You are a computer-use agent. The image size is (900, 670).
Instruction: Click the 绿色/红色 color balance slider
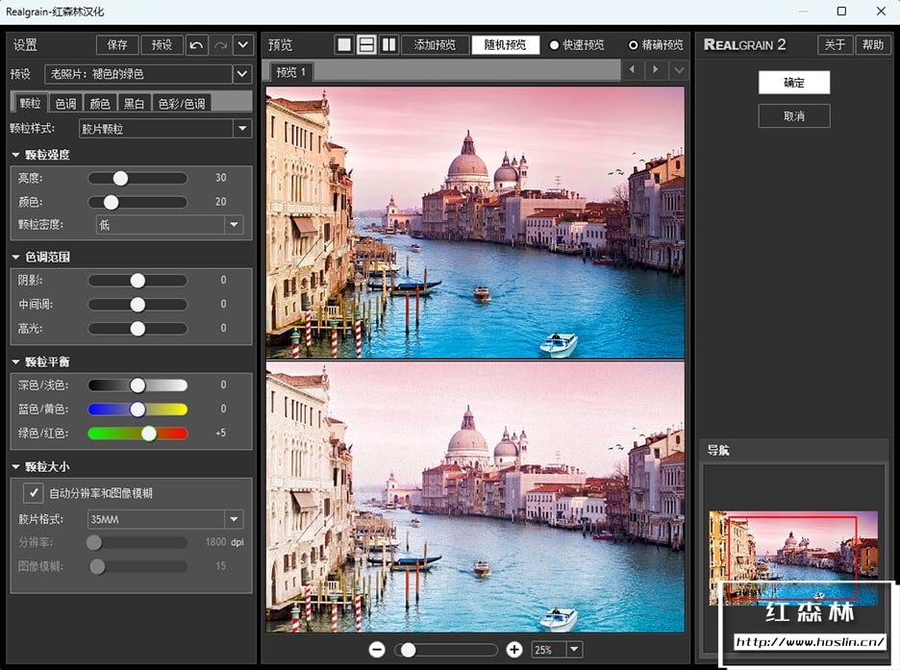click(137, 434)
